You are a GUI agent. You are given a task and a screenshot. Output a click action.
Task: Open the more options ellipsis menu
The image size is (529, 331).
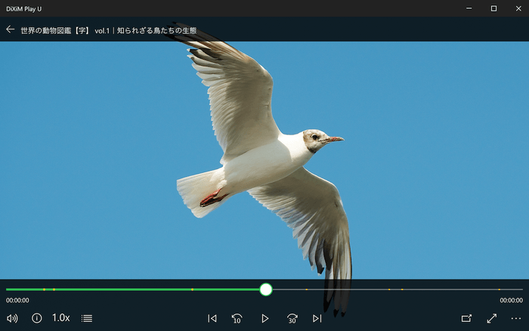[516, 318]
